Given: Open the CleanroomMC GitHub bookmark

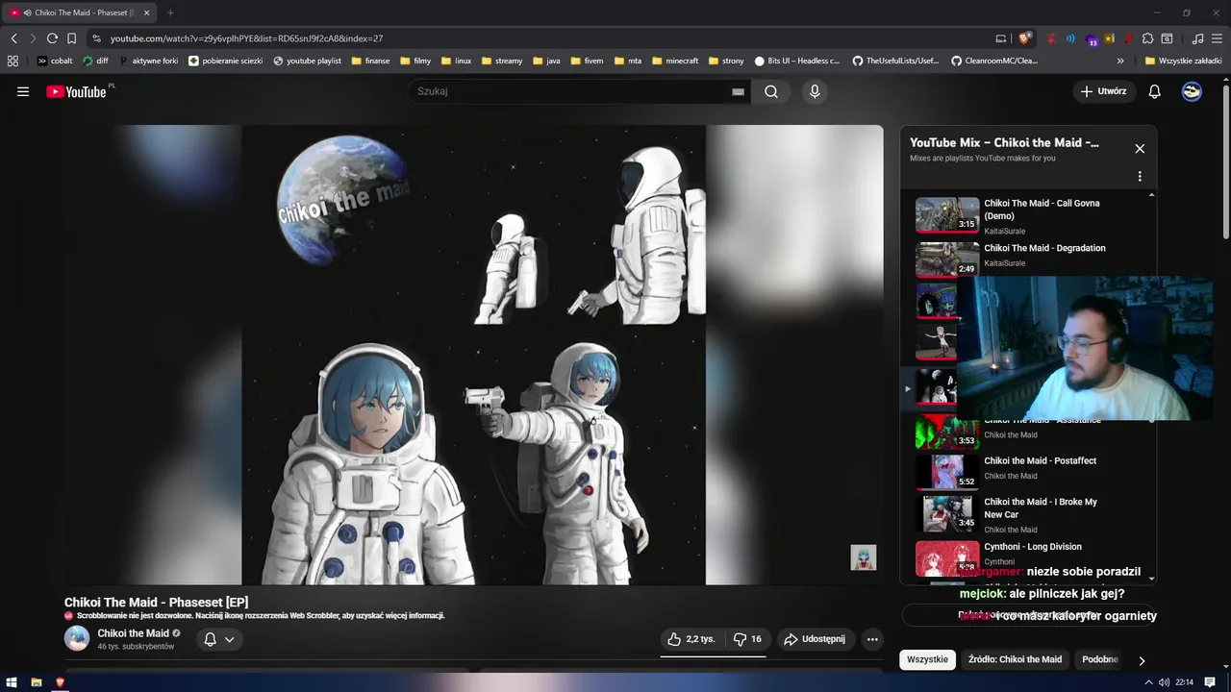Looking at the screenshot, I should click(x=994, y=61).
